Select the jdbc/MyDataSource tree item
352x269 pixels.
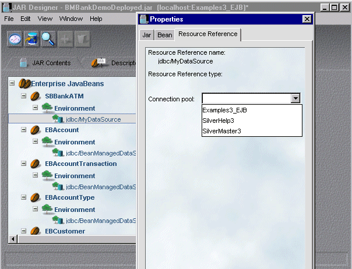coord(93,119)
